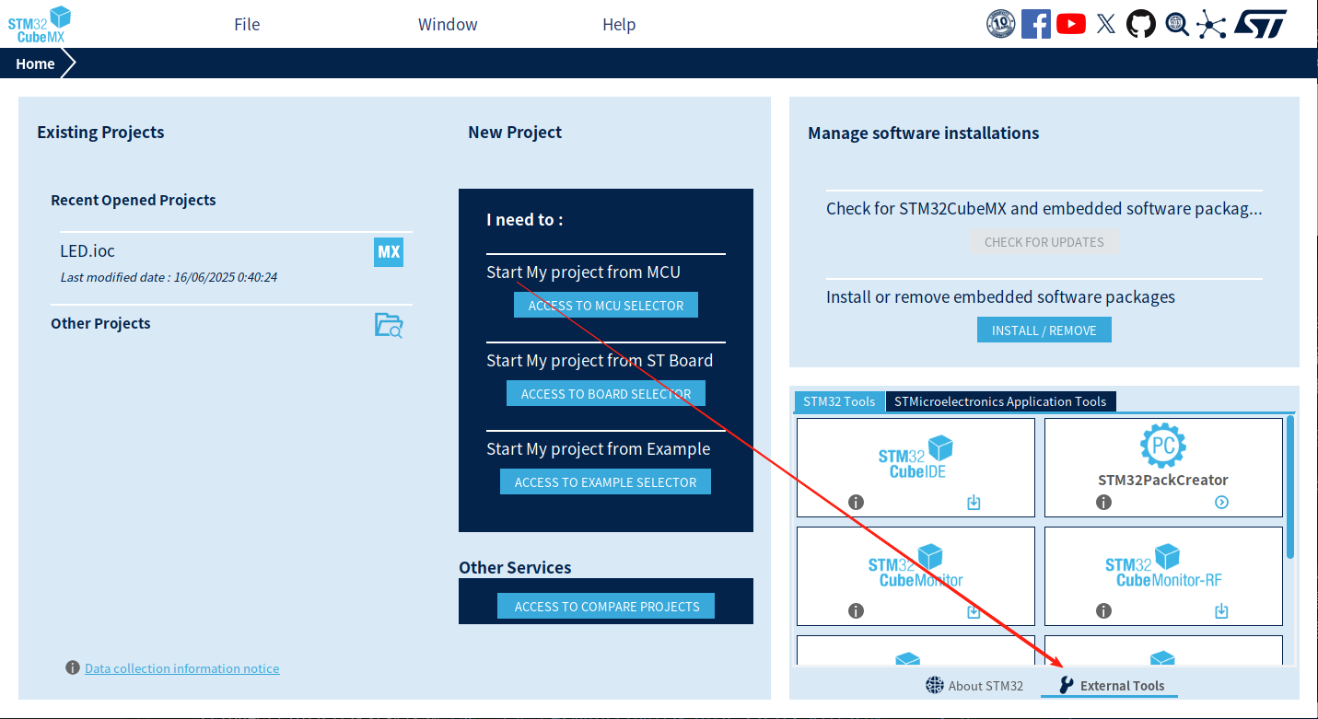
Task: Click the Last modified date text
Action: [x=169, y=277]
